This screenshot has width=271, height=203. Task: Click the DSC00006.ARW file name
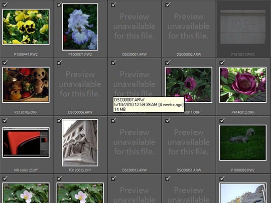point(80,112)
